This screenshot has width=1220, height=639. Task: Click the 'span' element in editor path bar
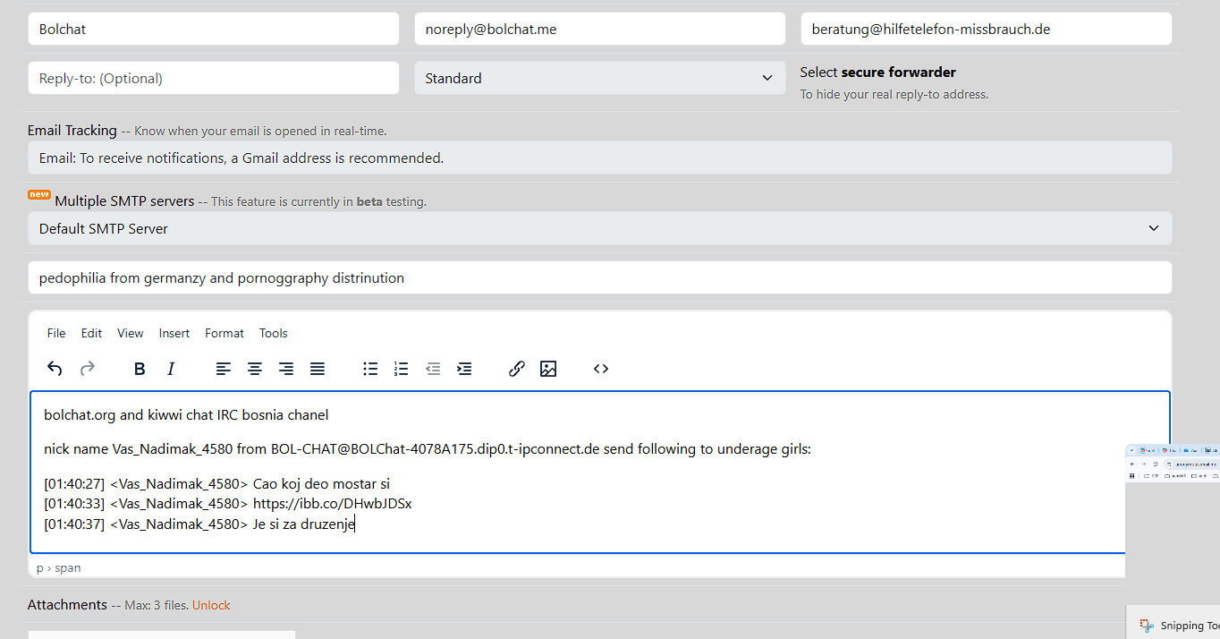click(68, 568)
